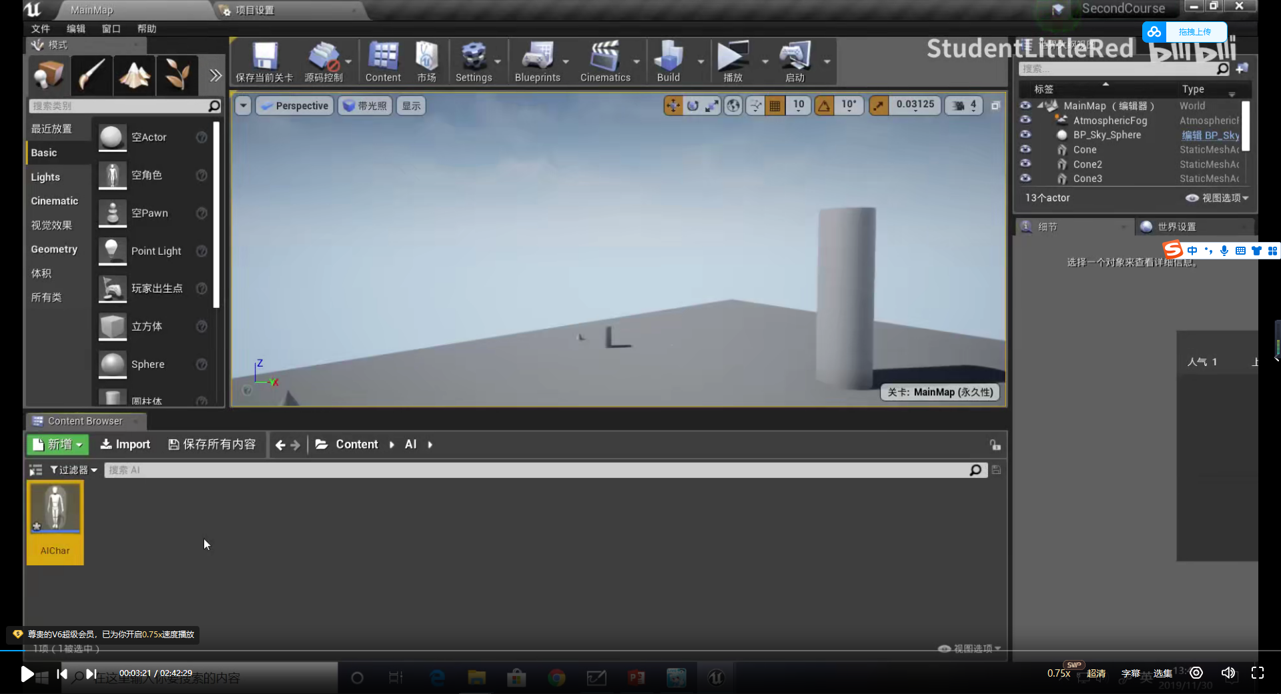Click the 显示 (Show) viewport button
Image resolution: width=1281 pixels, height=694 pixels.
(x=411, y=105)
